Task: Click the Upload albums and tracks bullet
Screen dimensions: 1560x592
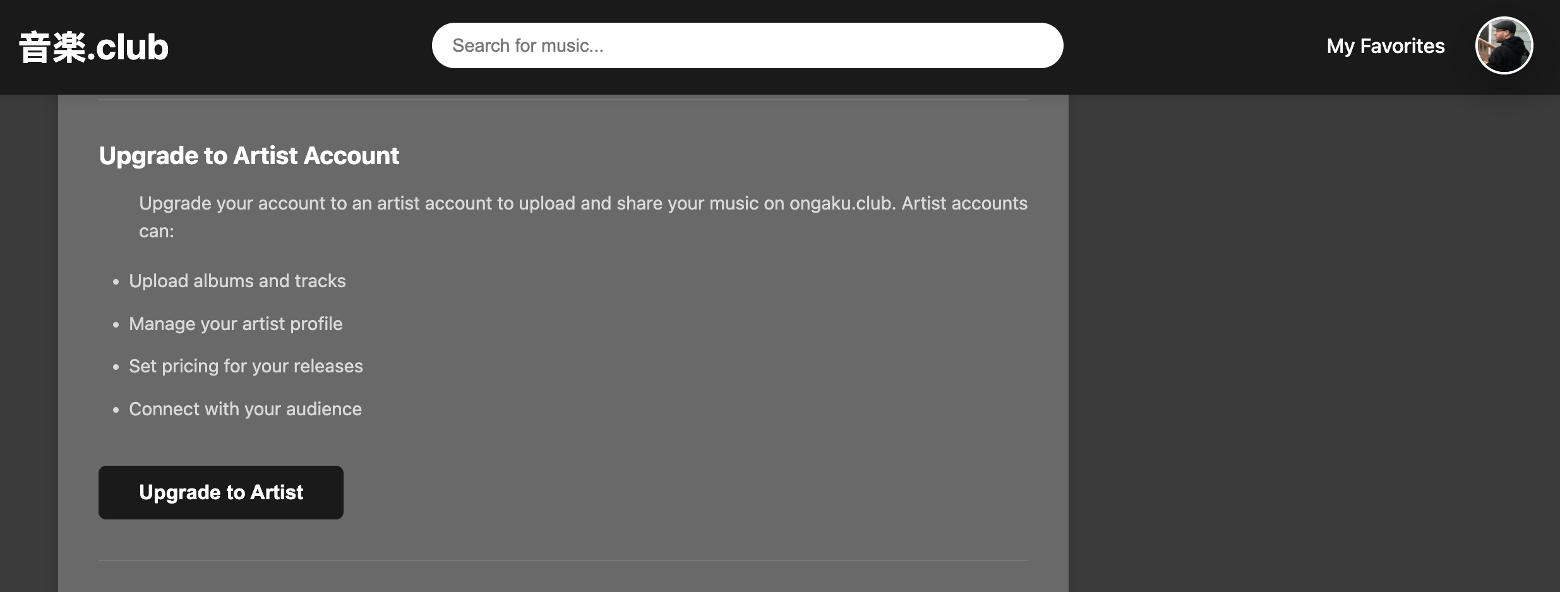Action: (x=237, y=281)
